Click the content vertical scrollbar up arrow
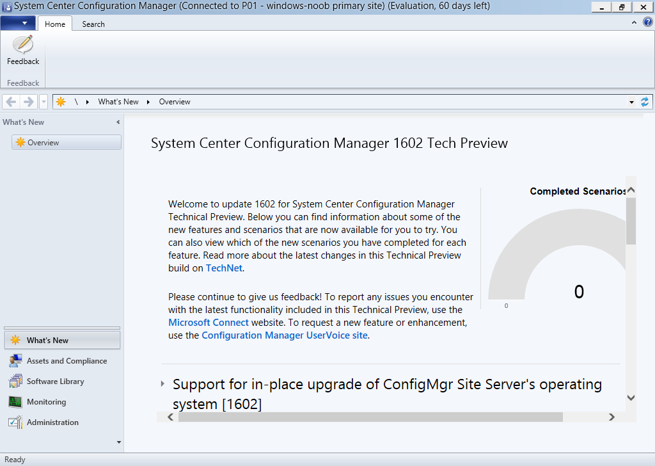Viewport: 655px width, 466px height. click(x=631, y=190)
